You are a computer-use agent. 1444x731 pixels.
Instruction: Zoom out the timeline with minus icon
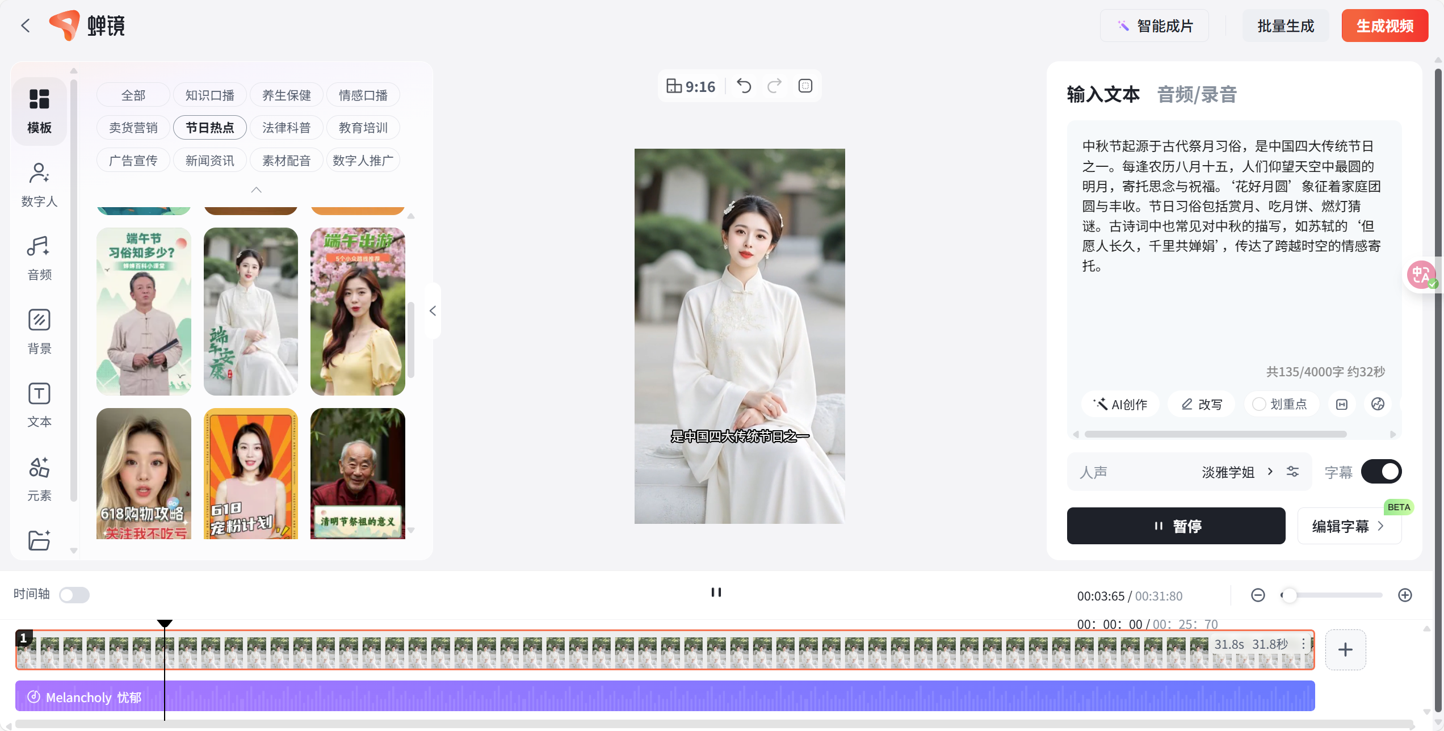pyautogui.click(x=1258, y=595)
